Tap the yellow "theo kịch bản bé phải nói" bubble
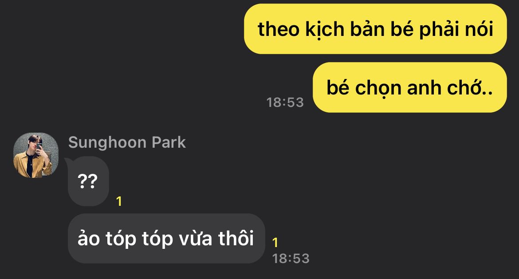The image size is (519, 279). coord(375,29)
